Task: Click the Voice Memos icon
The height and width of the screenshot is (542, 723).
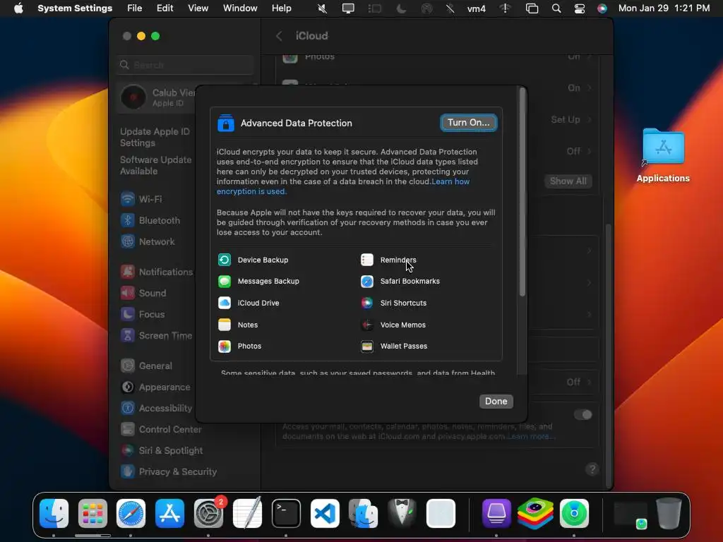Action: tap(367, 325)
